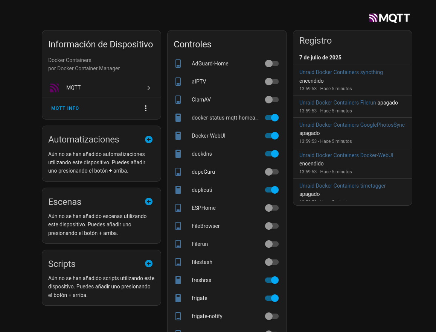The height and width of the screenshot is (332, 436).
Task: Enable the AdGuard-Home container
Action: (x=272, y=64)
